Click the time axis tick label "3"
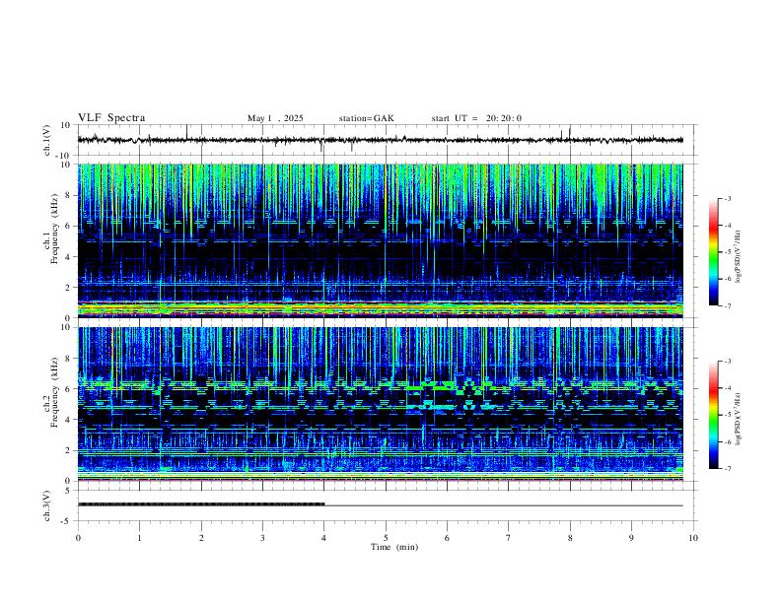781x603 pixels. pyautogui.click(x=262, y=538)
